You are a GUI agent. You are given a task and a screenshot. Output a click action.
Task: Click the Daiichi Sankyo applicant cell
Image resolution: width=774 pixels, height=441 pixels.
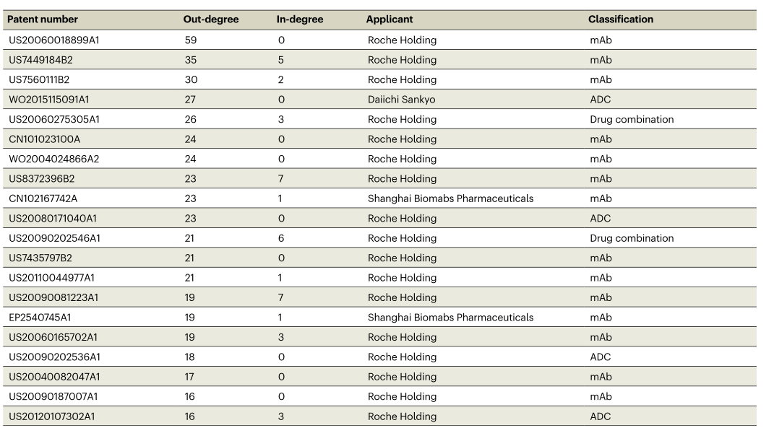401,100
